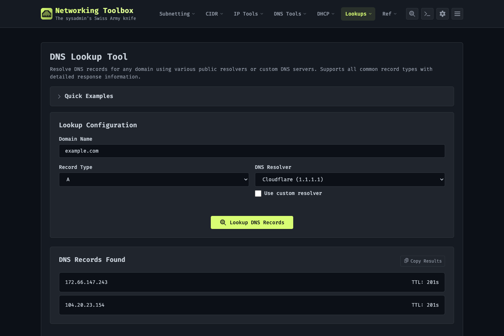This screenshot has height=336, width=504.
Task: Click the sysadmin's Swiss Army knife tagline
Action: (x=96, y=18)
